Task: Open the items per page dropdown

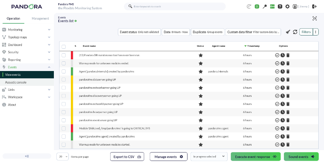Action: [62, 157]
